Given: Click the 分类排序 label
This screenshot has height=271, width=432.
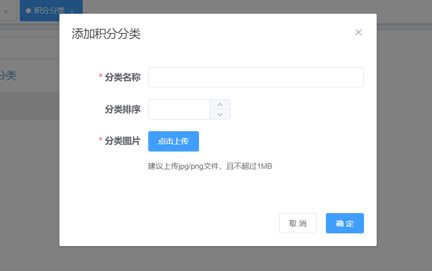Looking at the screenshot, I should point(123,109).
